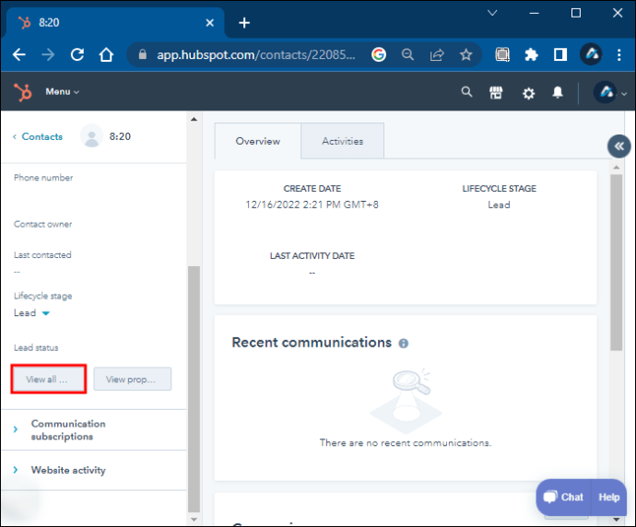Expand the Website activity section
636x527 pixels.
point(16,470)
